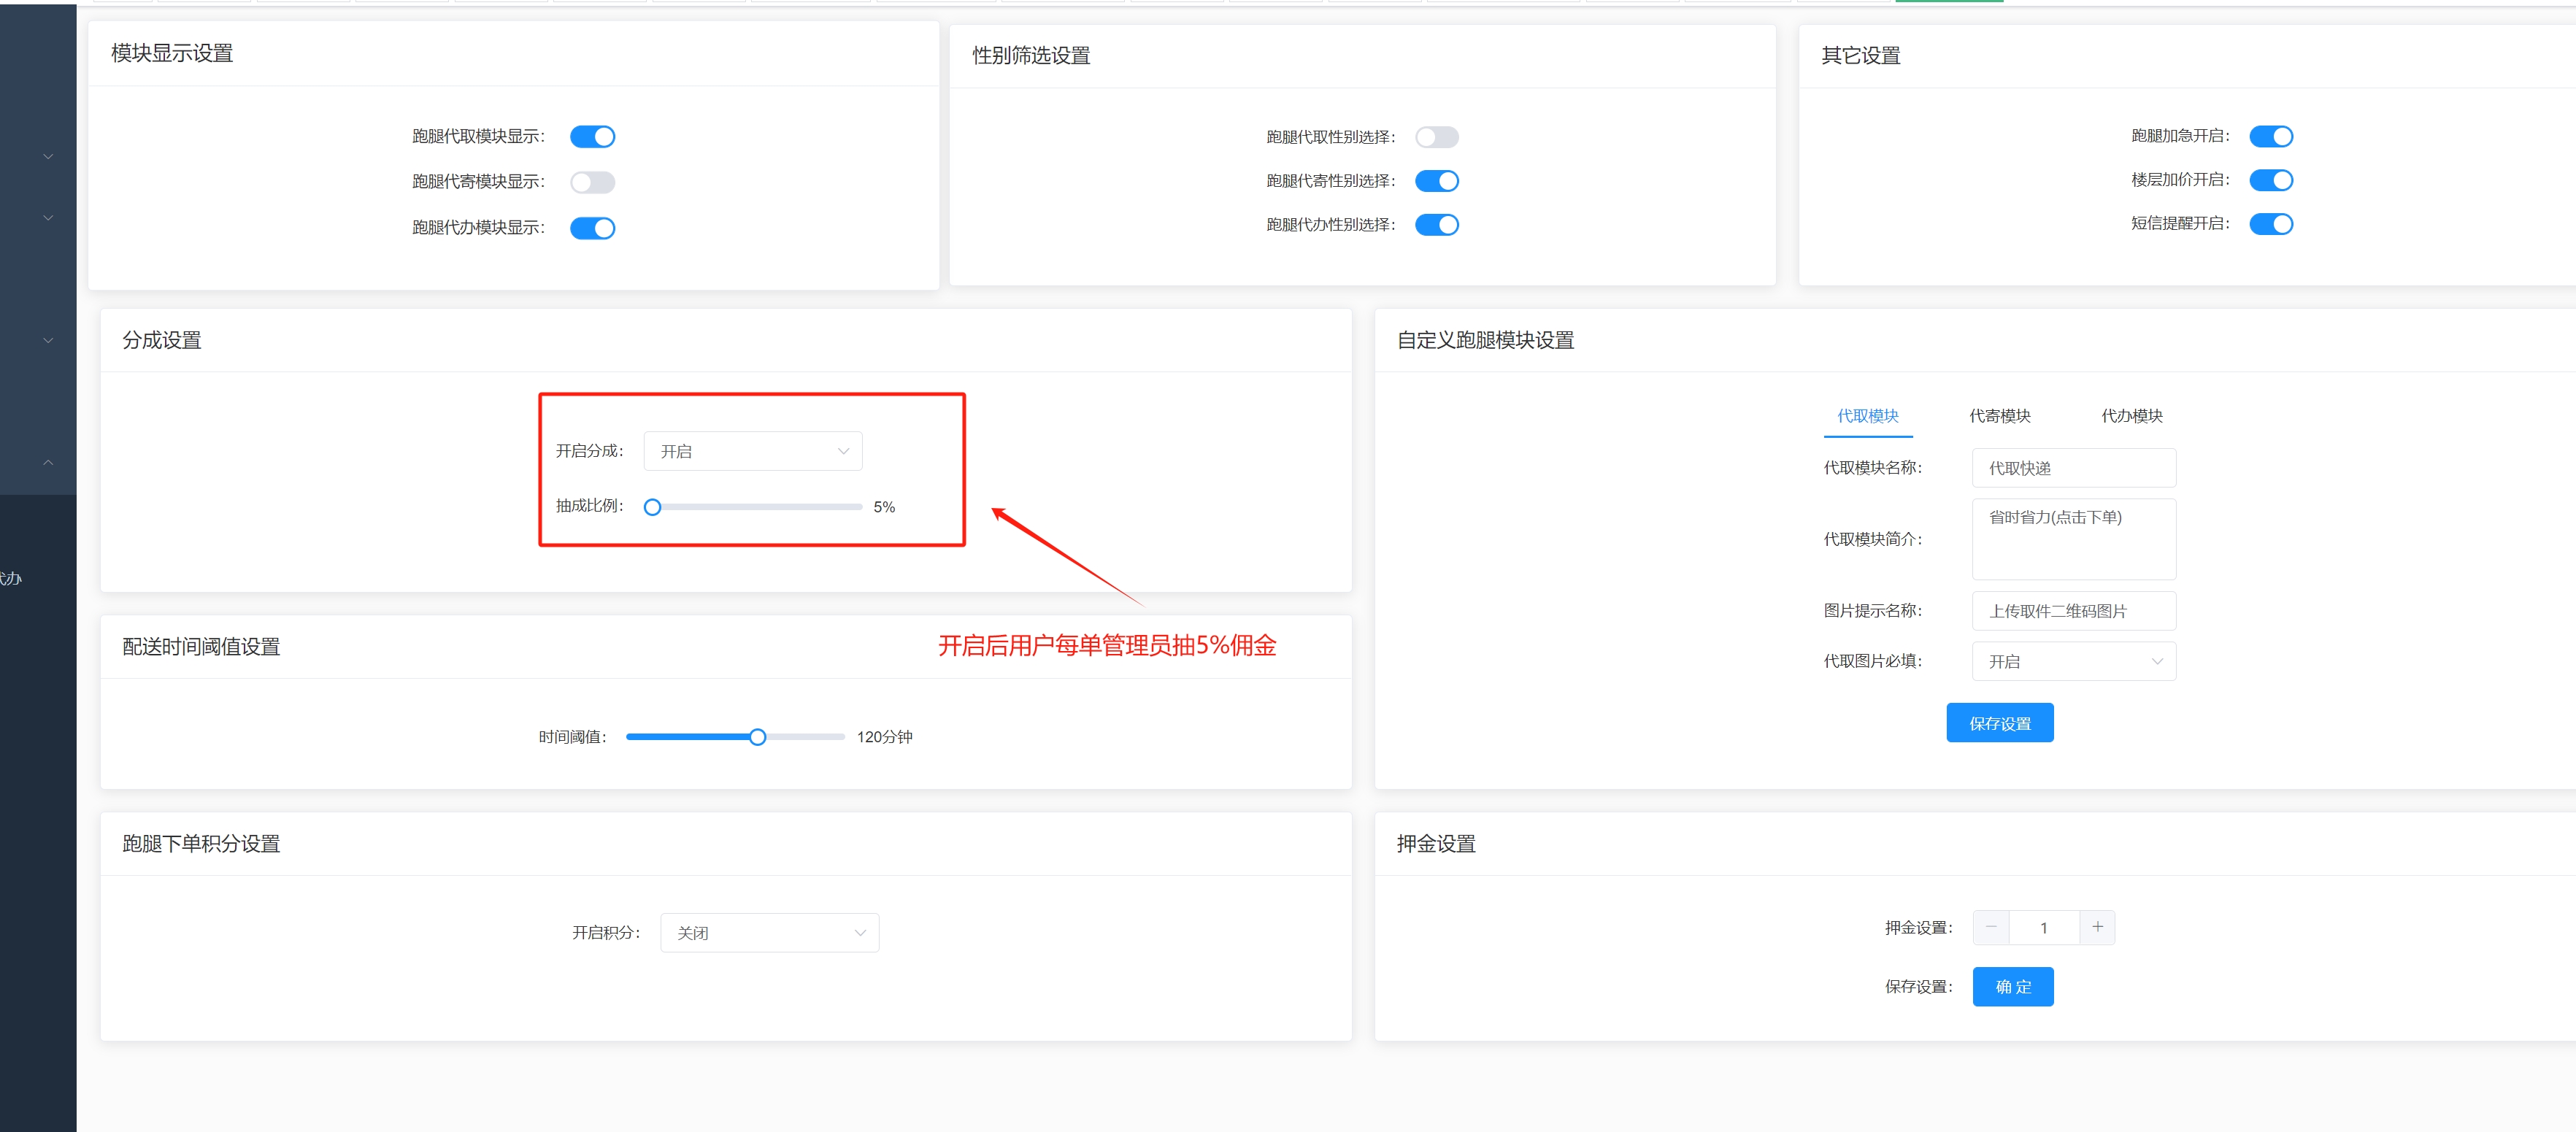Click the 性别筛选设置 heading

point(1031,56)
